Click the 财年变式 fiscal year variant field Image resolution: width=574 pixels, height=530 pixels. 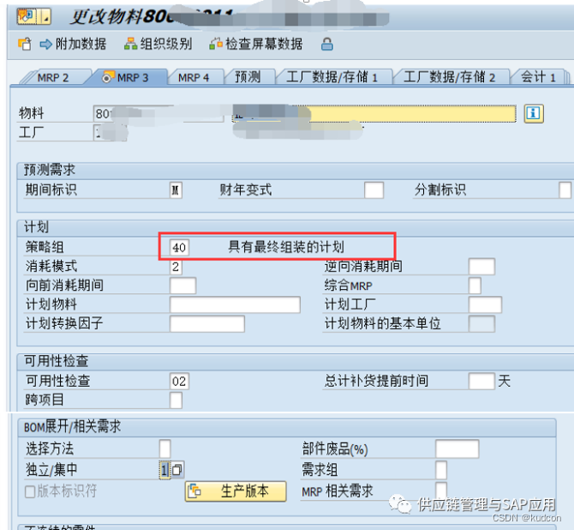[374, 190]
